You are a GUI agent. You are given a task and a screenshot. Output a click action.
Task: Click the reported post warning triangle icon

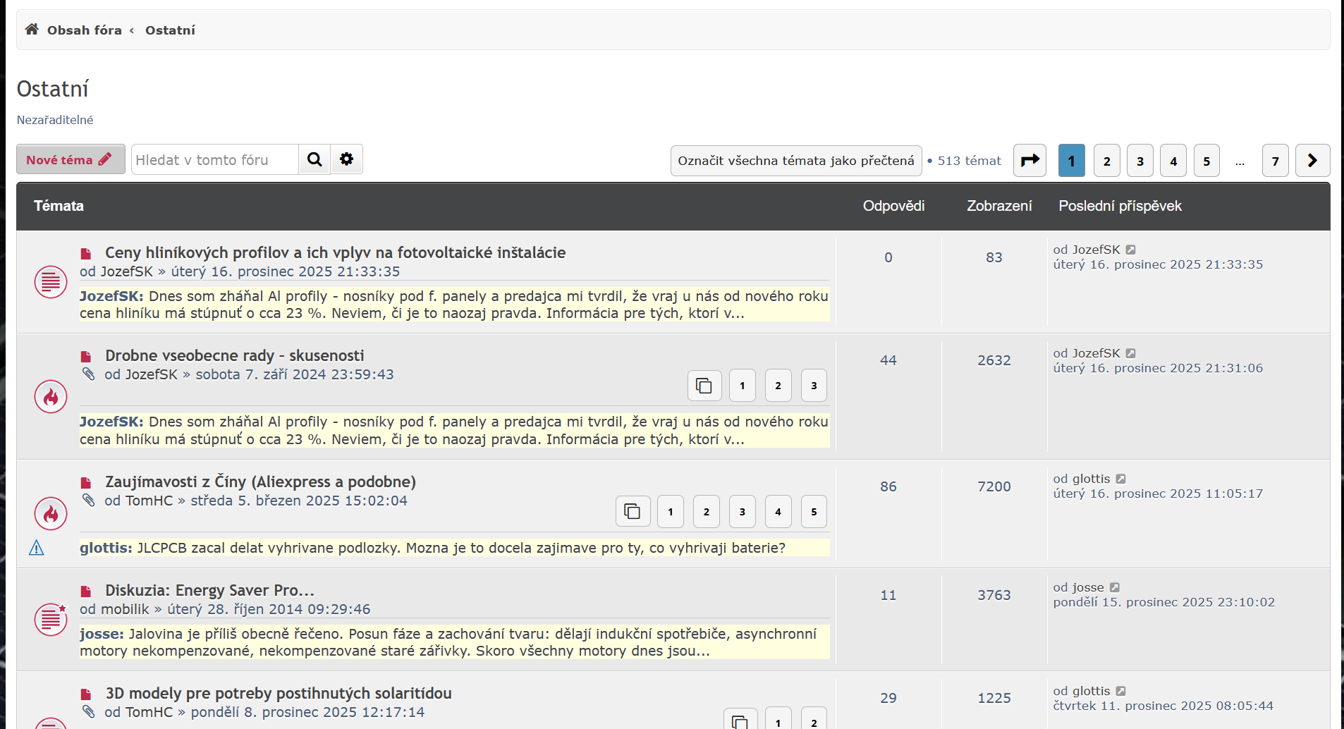tap(36, 548)
